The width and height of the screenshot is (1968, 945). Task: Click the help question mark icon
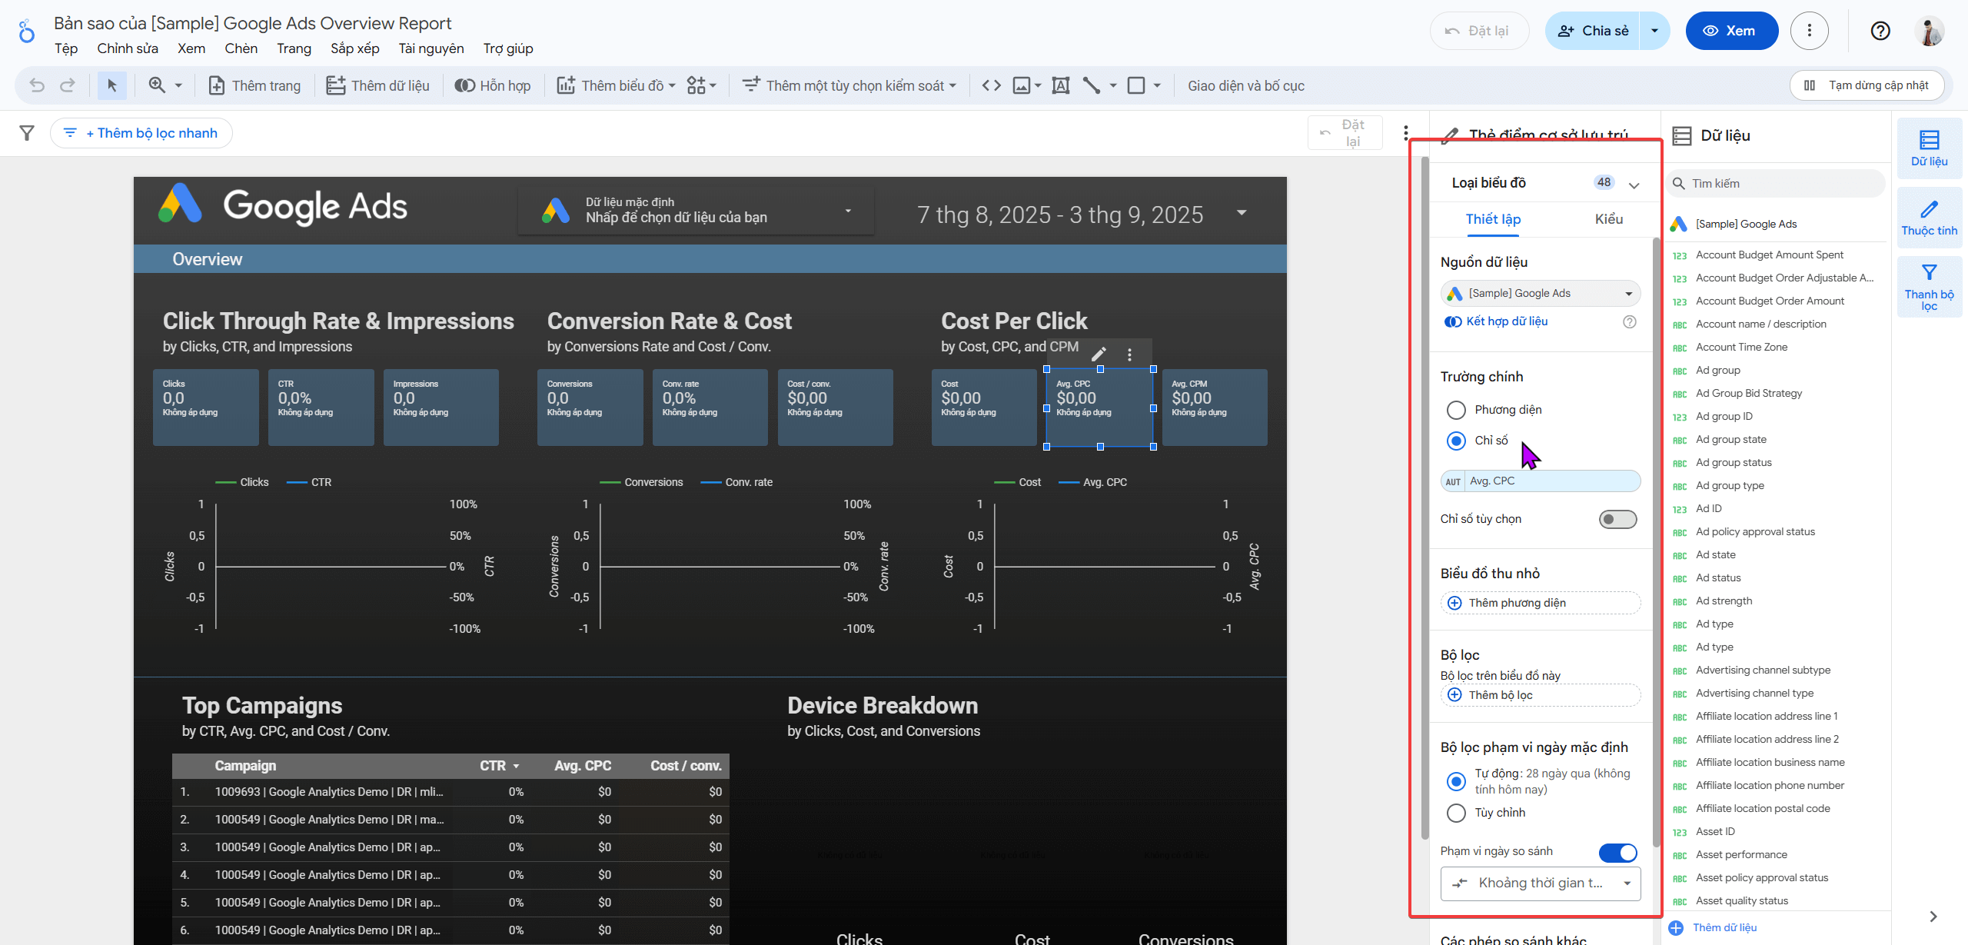[1880, 31]
